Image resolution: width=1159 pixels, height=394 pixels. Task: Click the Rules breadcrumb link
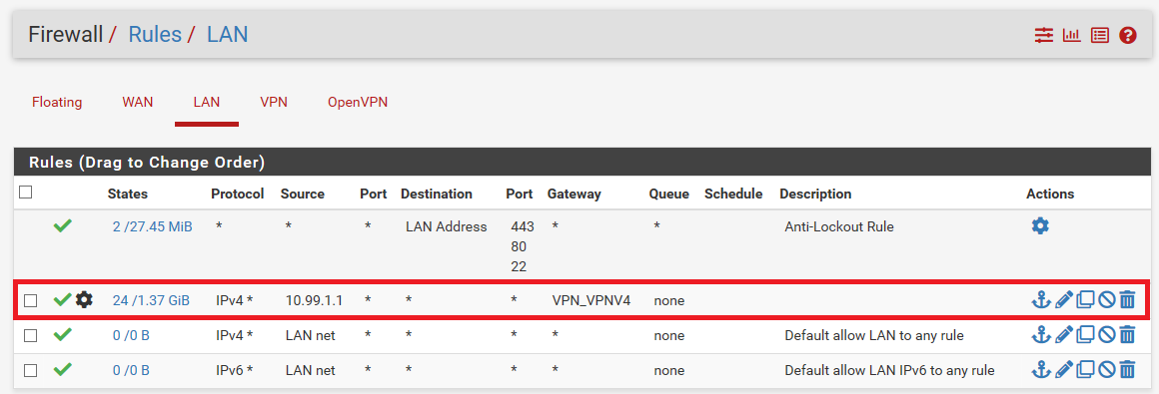[x=155, y=34]
